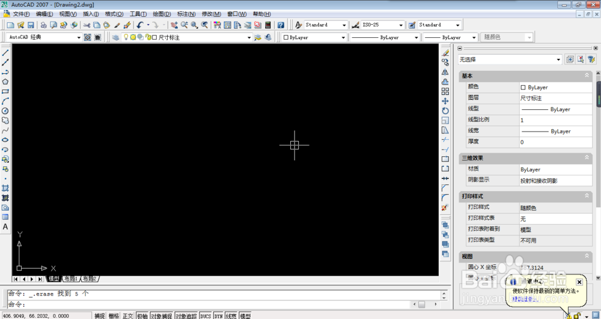Toggle 线宽 lineweight display in status bar
601x319 pixels.
231,316
